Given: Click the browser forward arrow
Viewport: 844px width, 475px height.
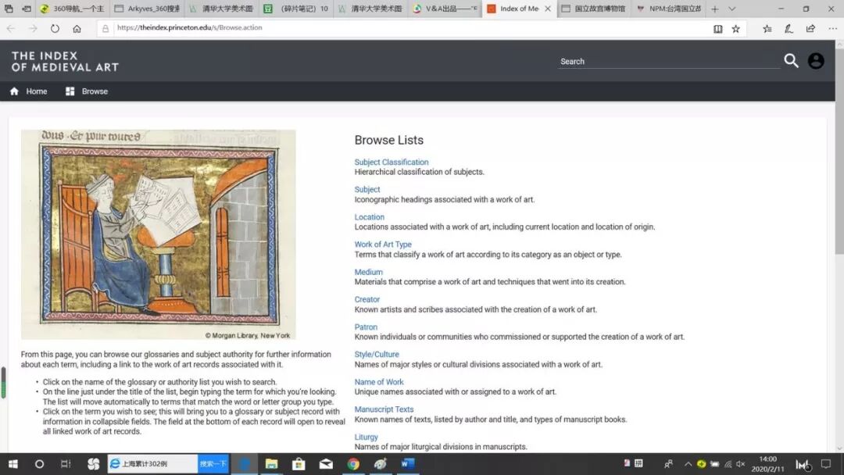Looking at the screenshot, I should (33, 28).
